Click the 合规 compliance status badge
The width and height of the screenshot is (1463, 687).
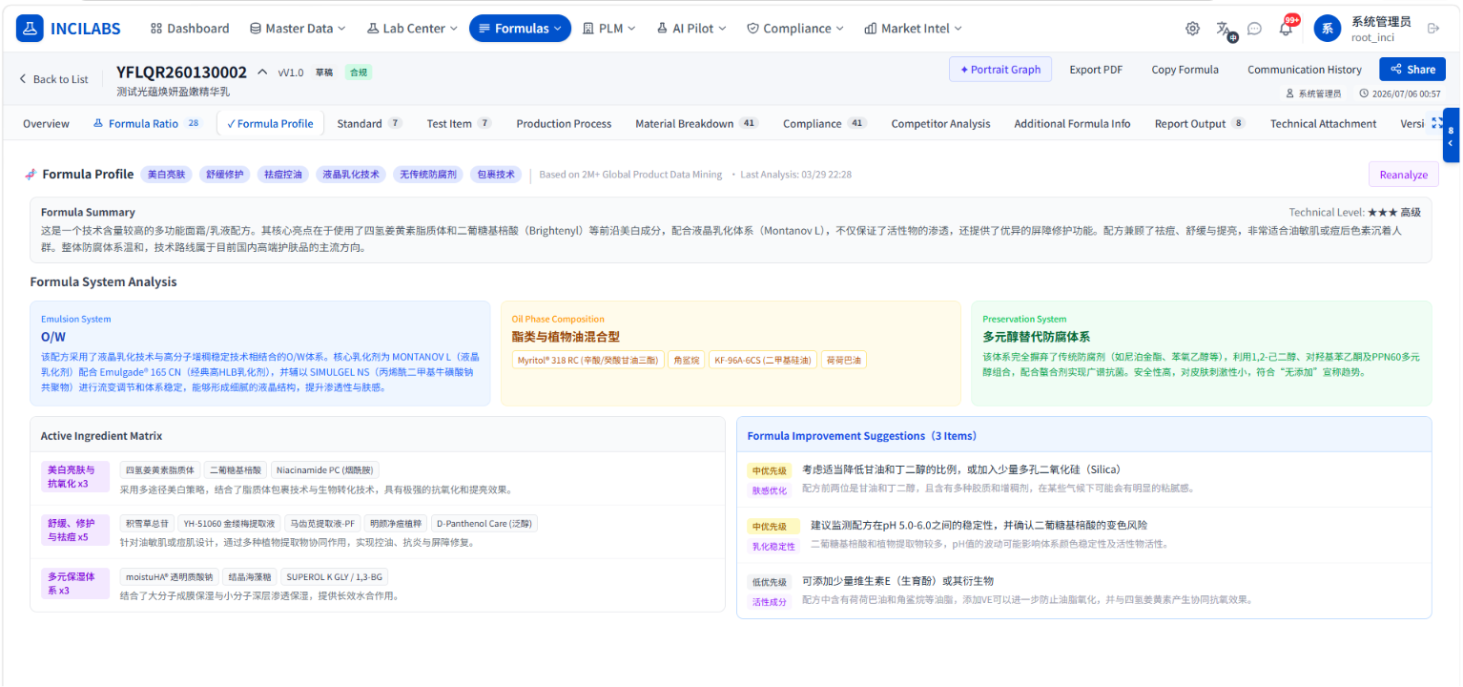tap(358, 73)
